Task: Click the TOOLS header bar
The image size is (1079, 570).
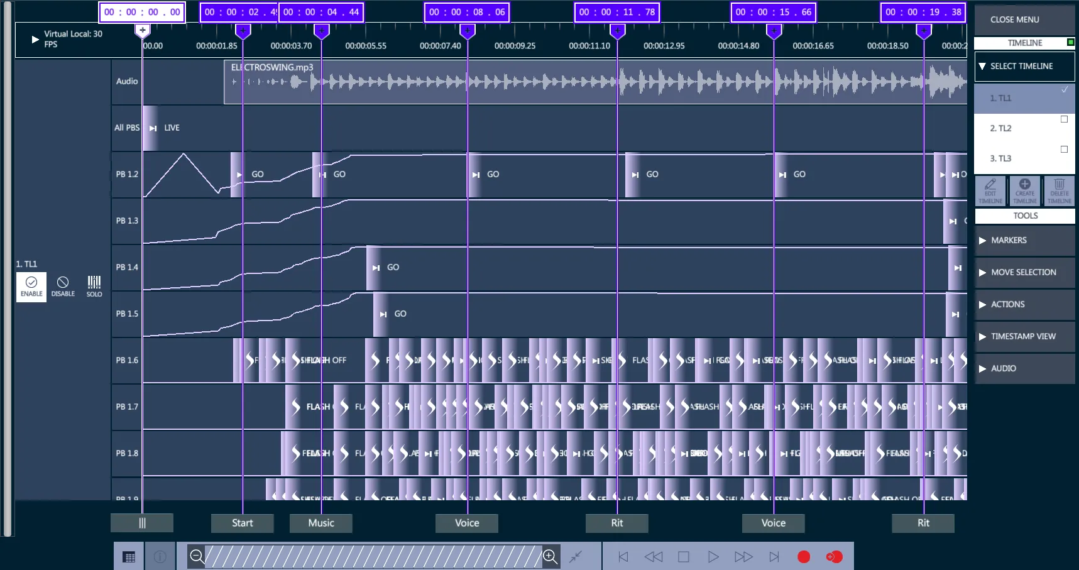Action: pyautogui.click(x=1025, y=216)
